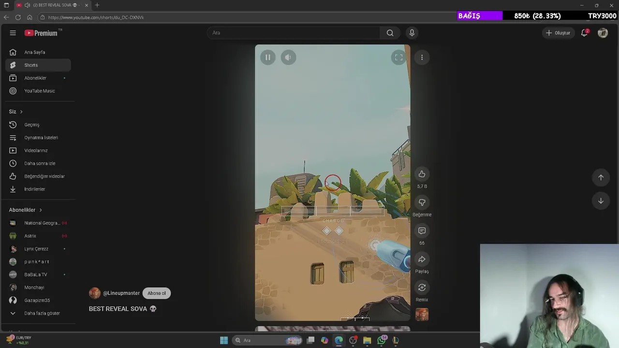The image size is (619, 348).
Task: View site information lock icon
Action: [43, 17]
